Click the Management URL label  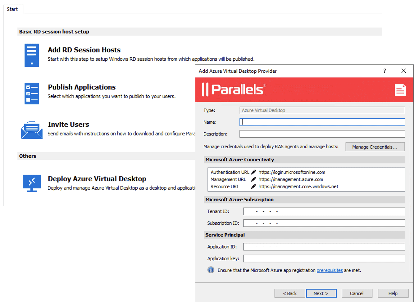coord(228,179)
